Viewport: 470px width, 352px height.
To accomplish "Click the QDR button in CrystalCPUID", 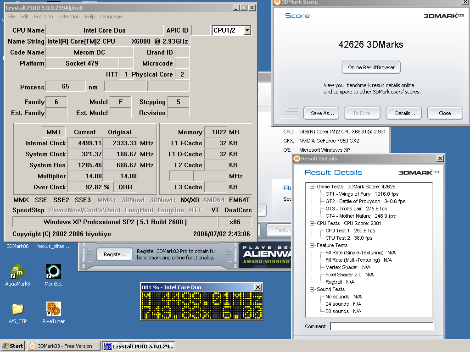I will point(125,187).
